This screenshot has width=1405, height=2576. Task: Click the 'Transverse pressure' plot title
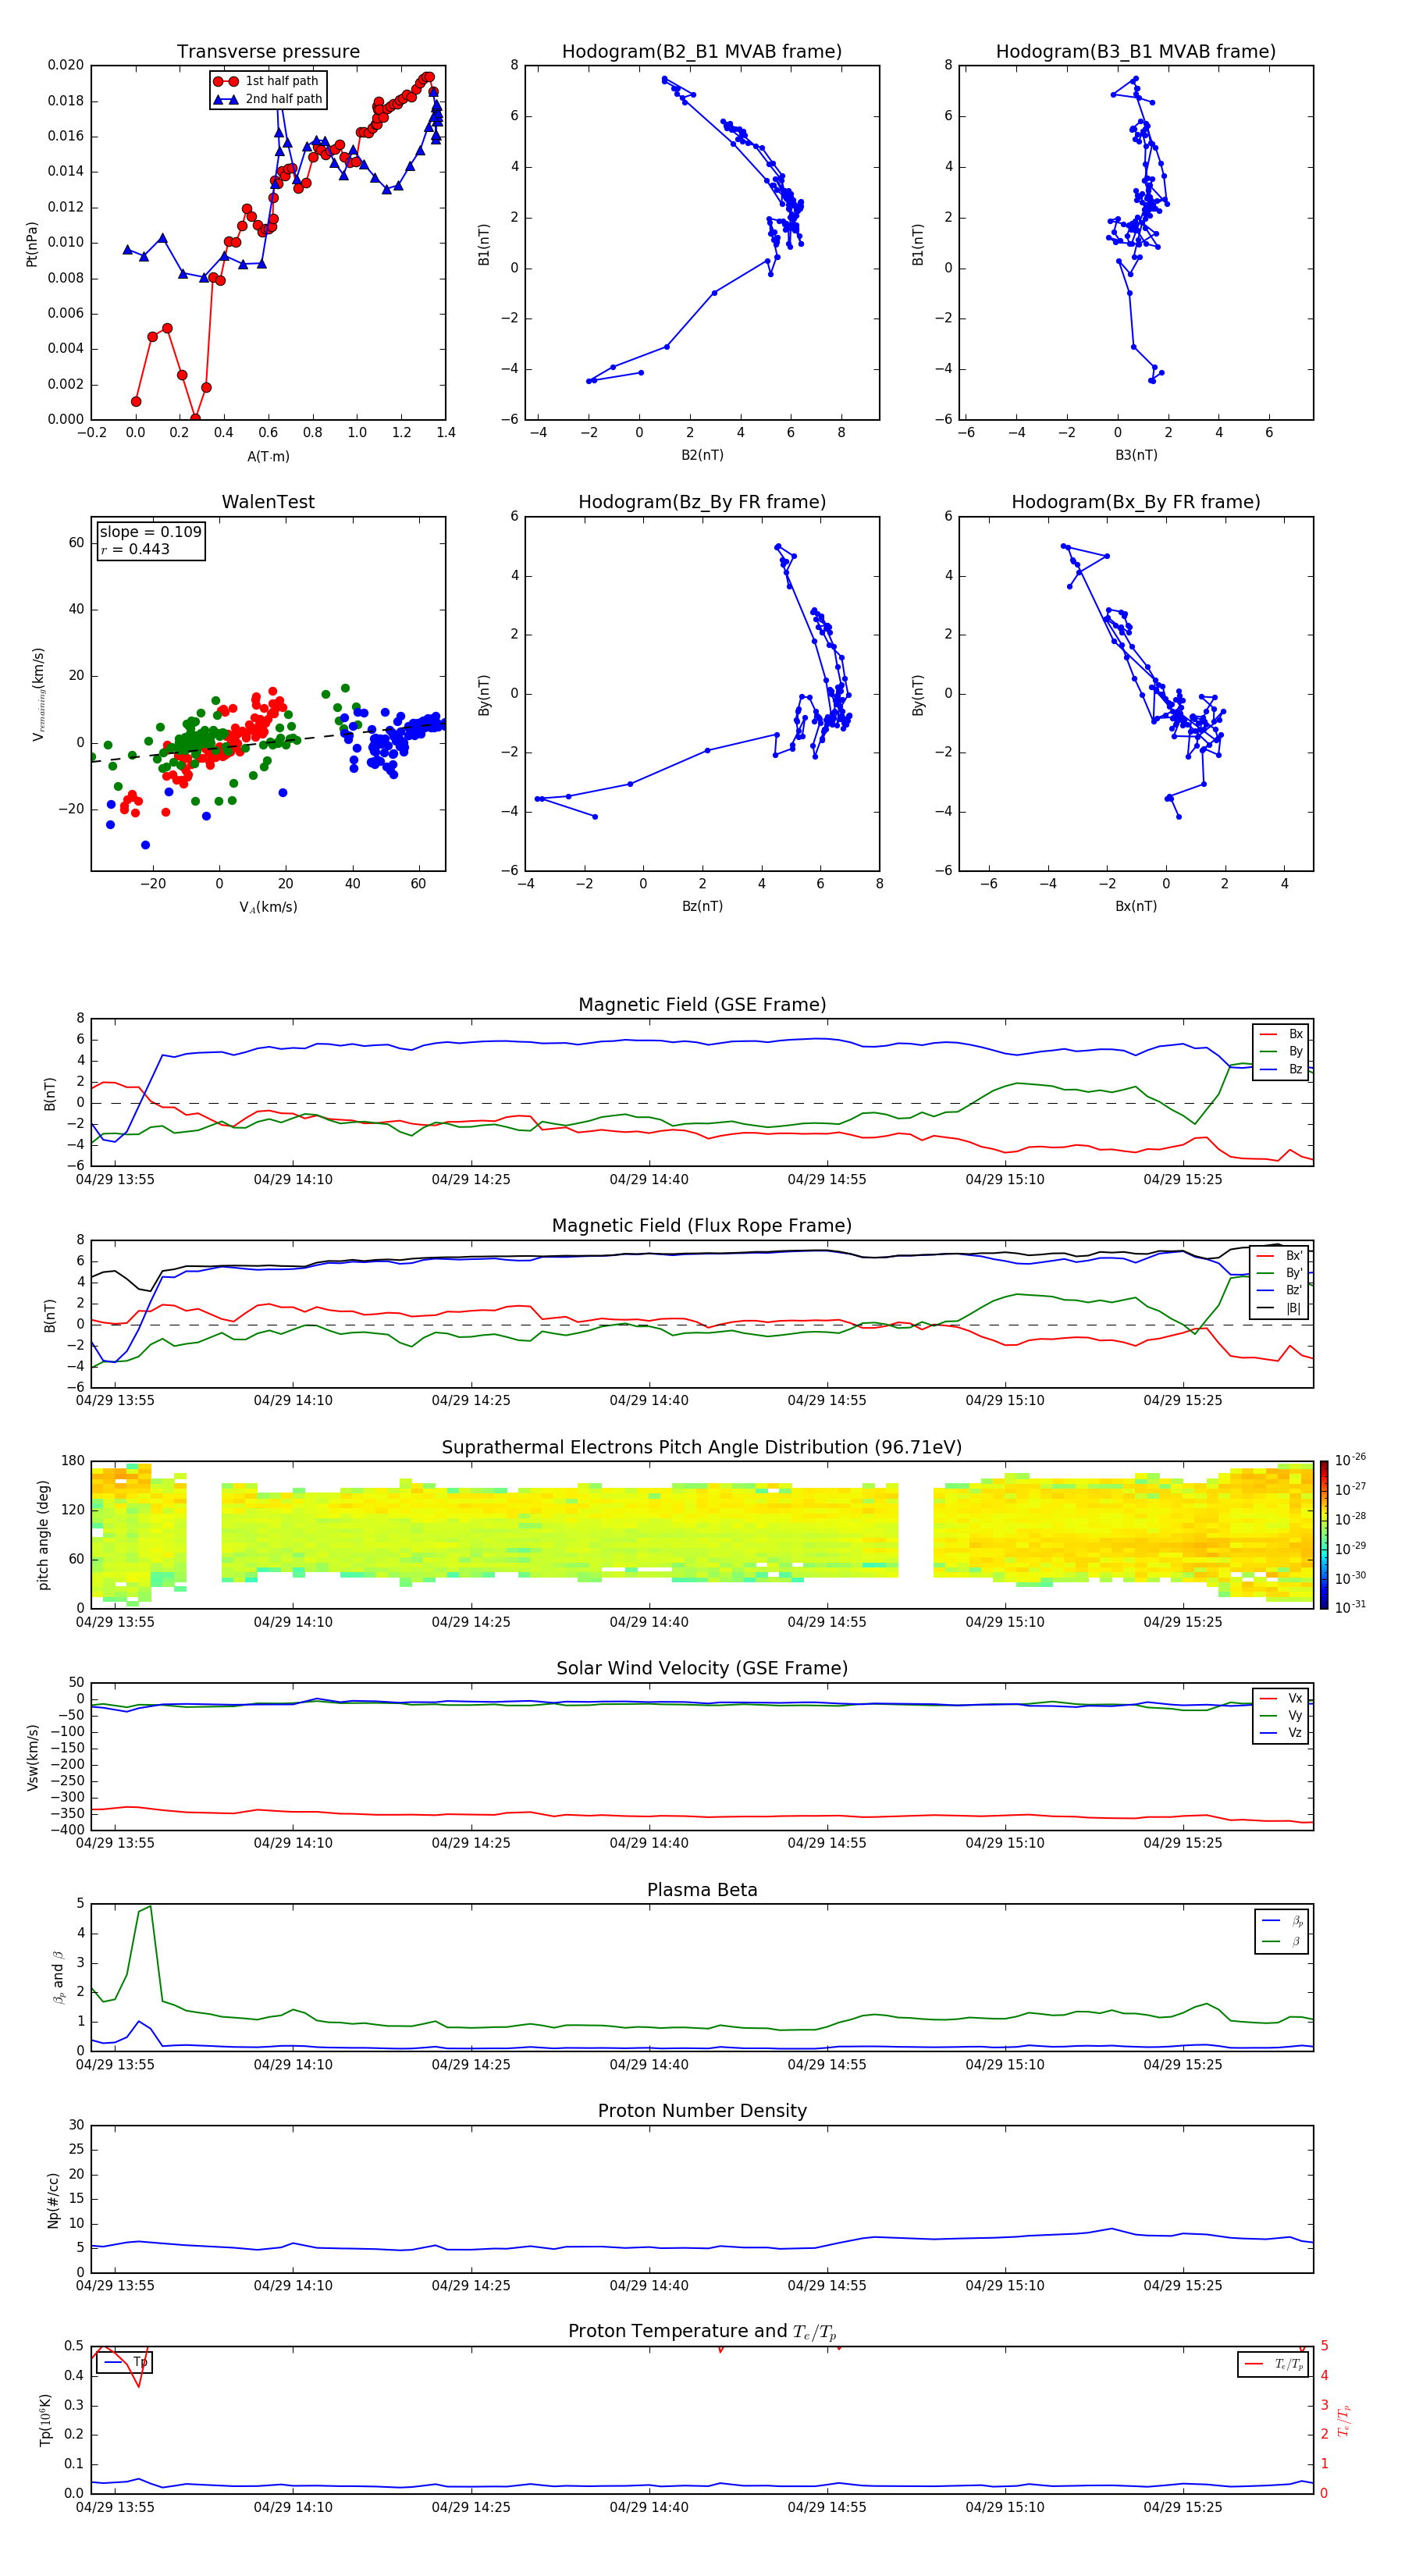click(268, 51)
